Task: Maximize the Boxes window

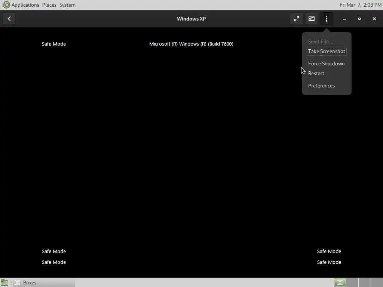Action: (359, 19)
